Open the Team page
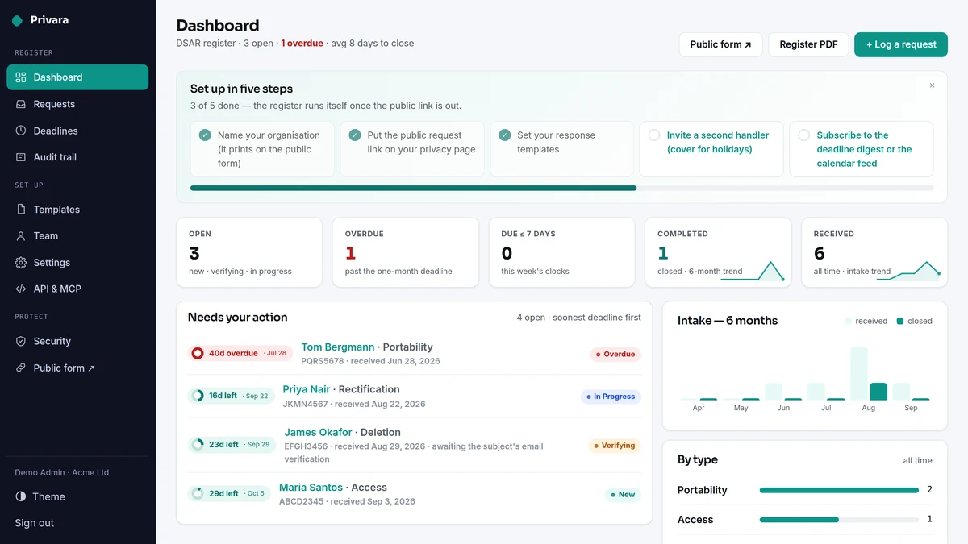 (77, 236)
